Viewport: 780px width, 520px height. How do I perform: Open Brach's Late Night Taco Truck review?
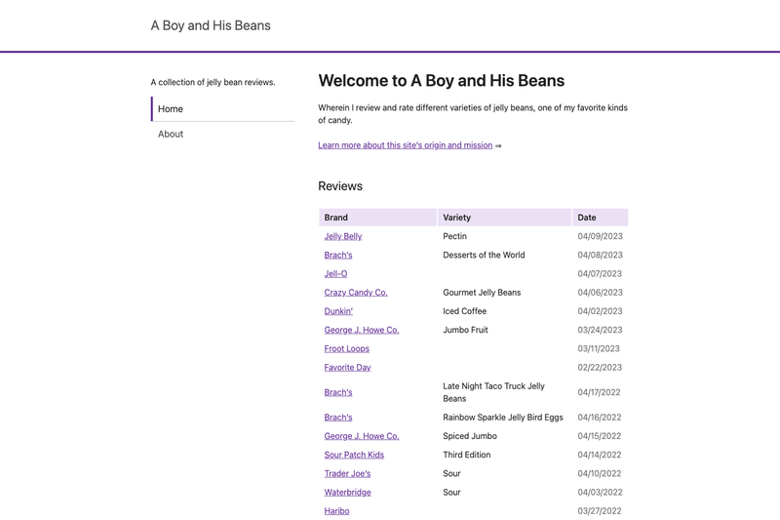pyautogui.click(x=337, y=392)
